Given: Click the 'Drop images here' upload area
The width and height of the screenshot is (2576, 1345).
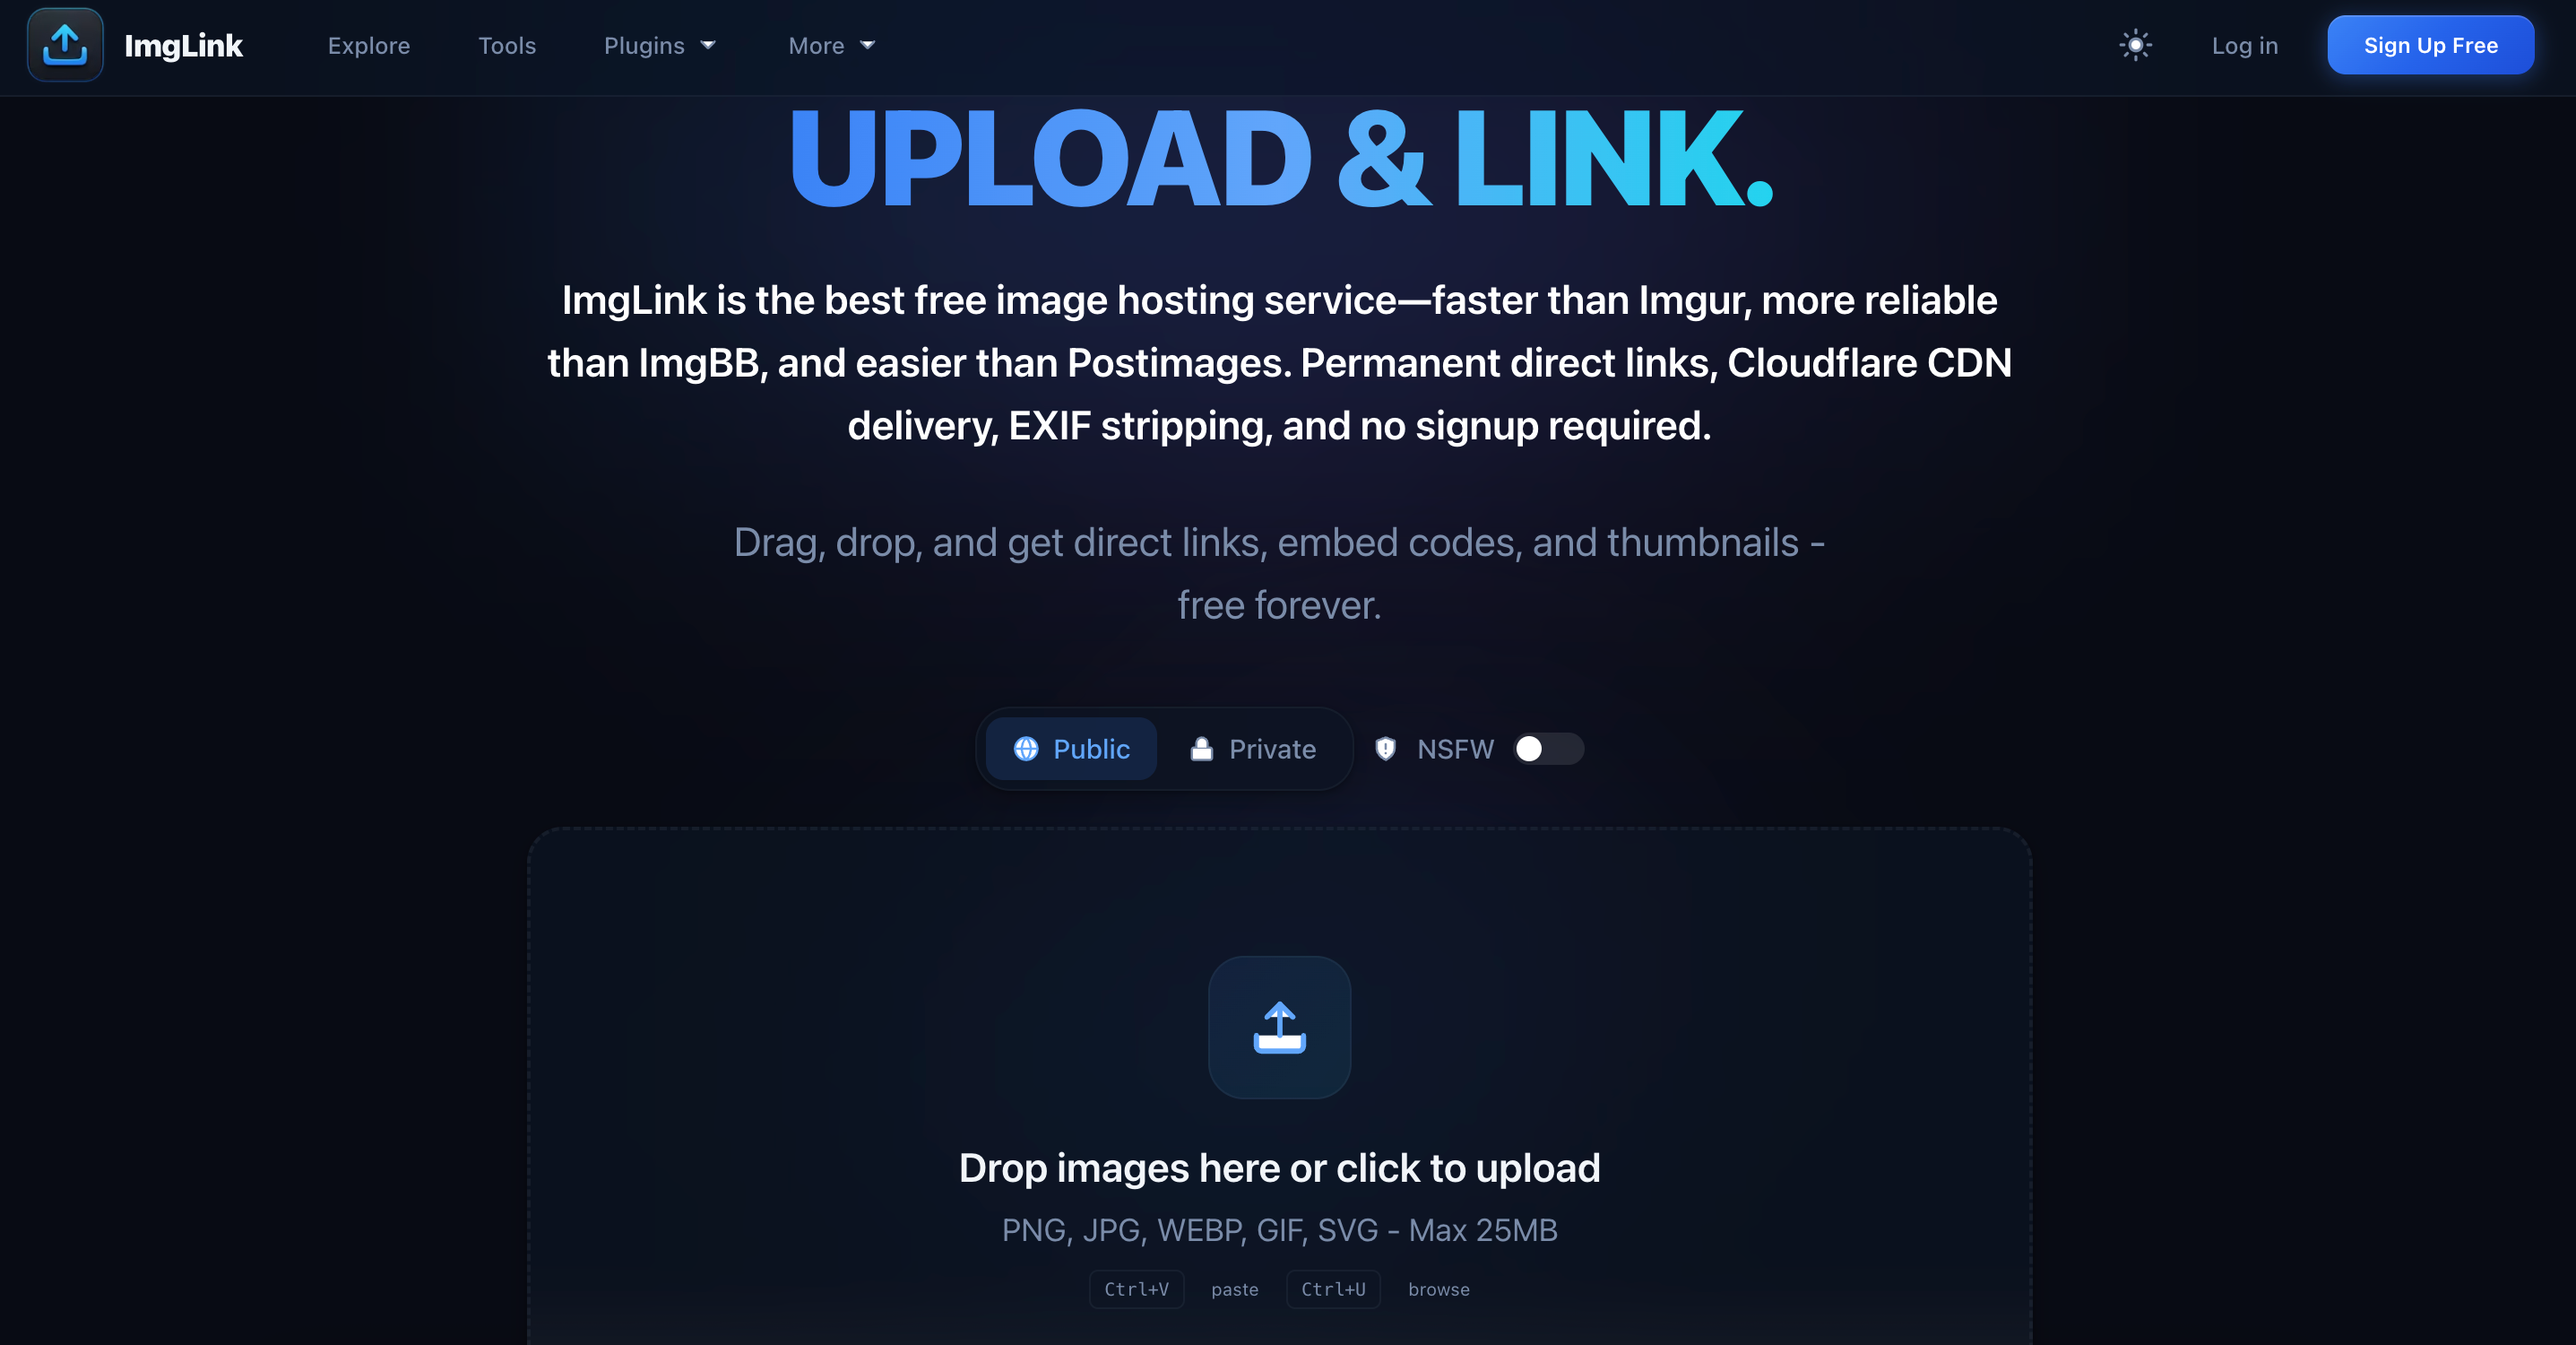Looking at the screenshot, I should [1279, 1086].
